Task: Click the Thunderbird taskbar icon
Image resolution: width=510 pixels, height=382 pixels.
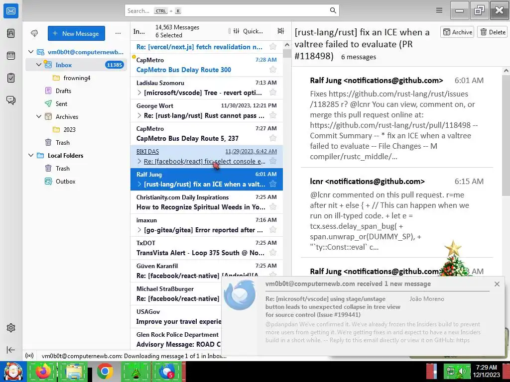Action: tap(167, 371)
